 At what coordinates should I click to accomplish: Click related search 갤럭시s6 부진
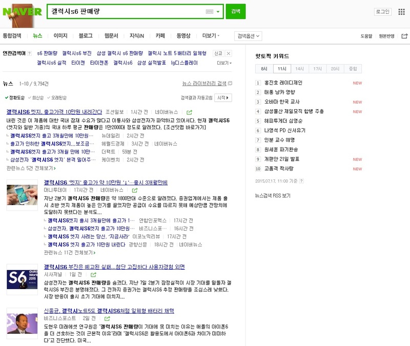point(76,53)
